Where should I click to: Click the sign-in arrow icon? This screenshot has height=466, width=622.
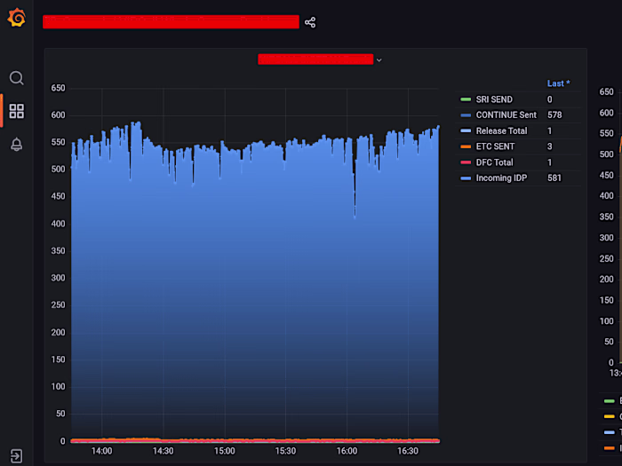click(16, 456)
